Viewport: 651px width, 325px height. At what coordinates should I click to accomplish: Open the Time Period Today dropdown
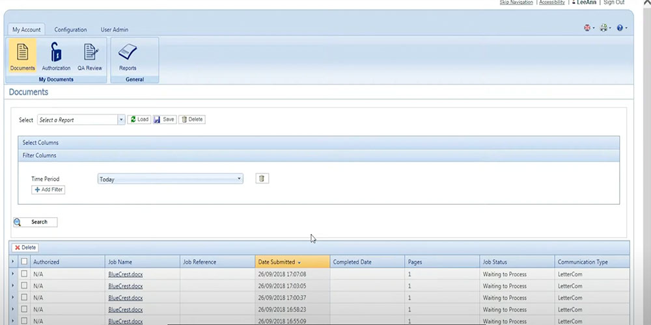coord(239,179)
